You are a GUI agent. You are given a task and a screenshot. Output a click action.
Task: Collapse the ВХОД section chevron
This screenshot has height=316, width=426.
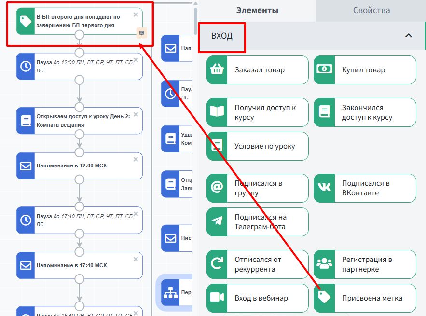[408, 36]
